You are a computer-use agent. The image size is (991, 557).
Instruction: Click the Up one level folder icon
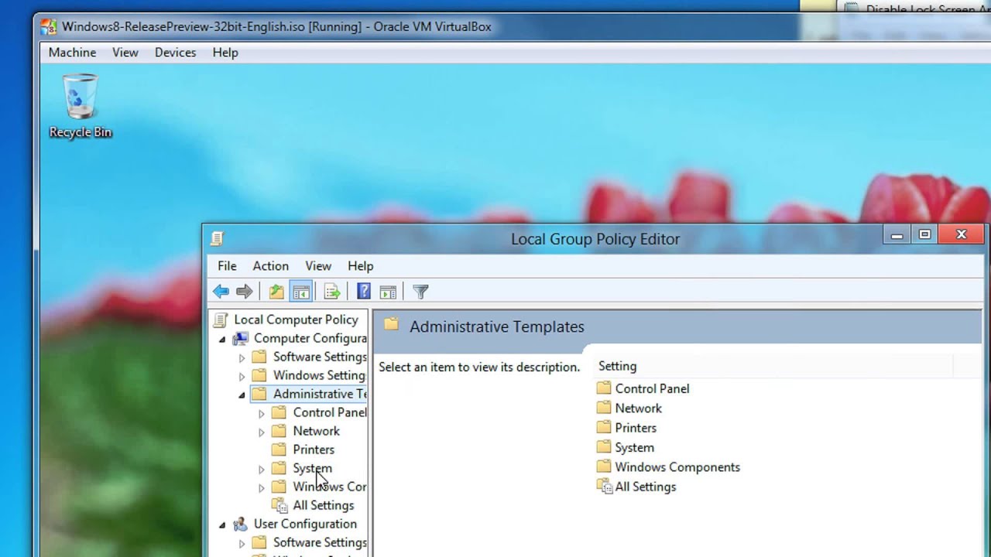pyautogui.click(x=276, y=292)
